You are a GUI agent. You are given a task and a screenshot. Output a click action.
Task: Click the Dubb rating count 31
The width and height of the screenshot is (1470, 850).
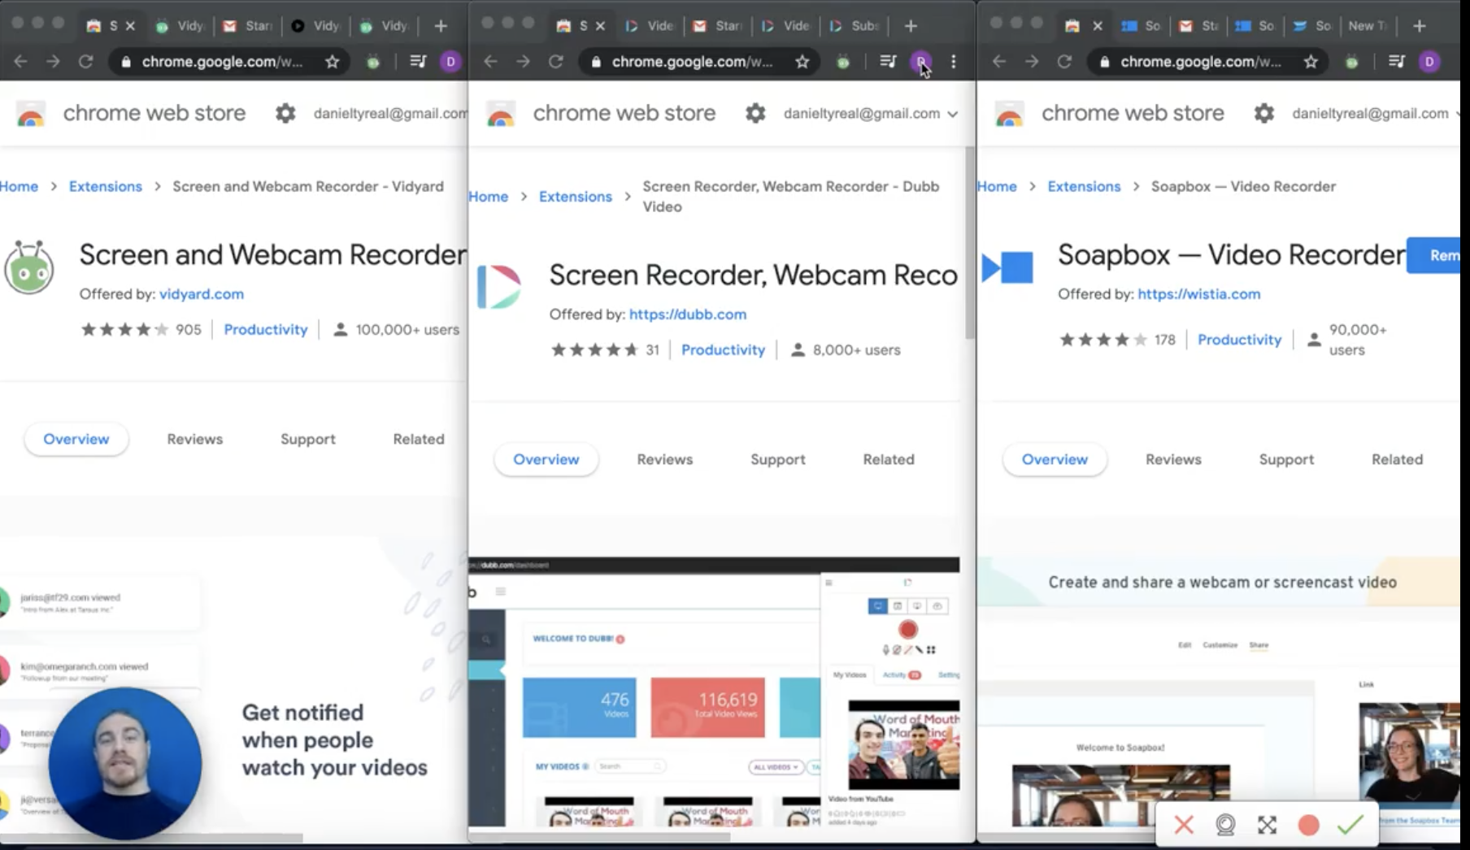[x=652, y=349]
